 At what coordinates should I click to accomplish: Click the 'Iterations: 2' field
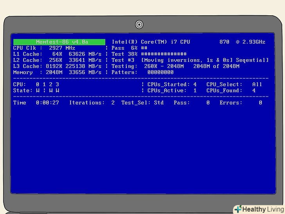point(92,103)
